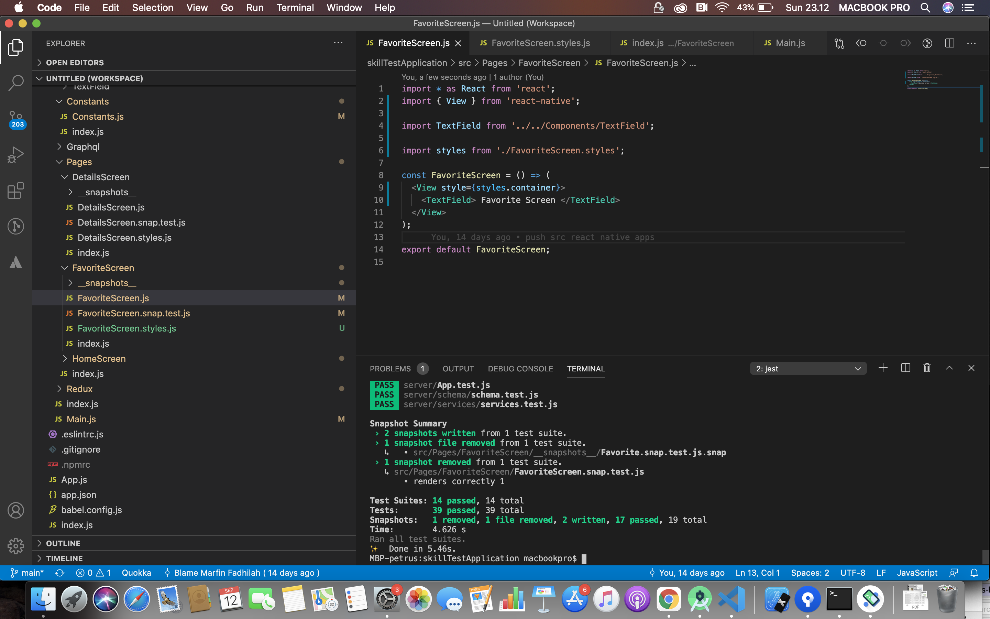Click 'Spaces: 2' indentation in status bar
The height and width of the screenshot is (619, 990).
point(810,573)
